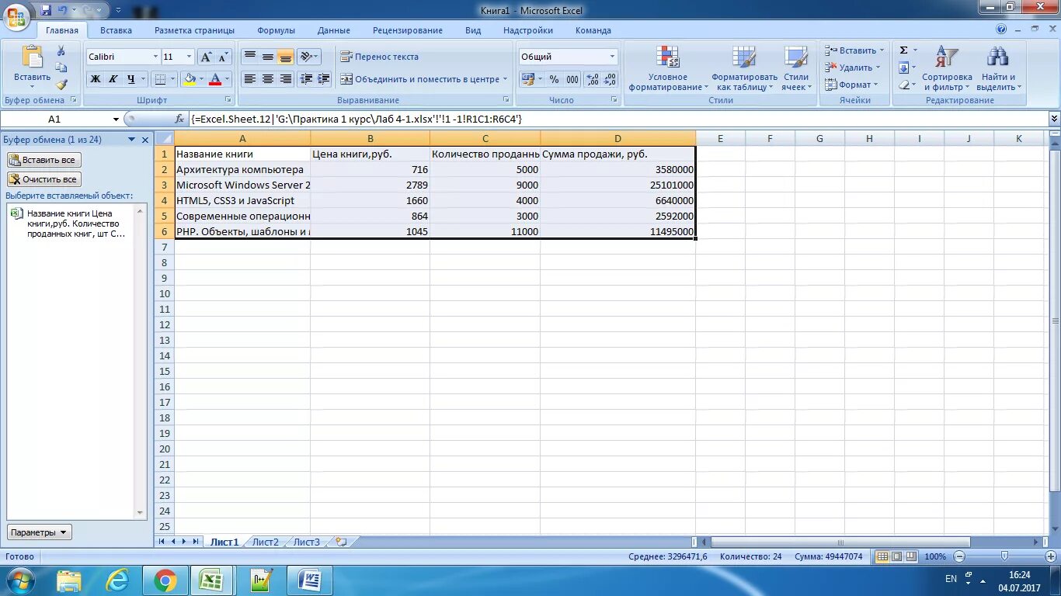Image resolution: width=1061 pixels, height=596 pixels.
Task: Switch to the Лист2 sheet tab
Action: pyautogui.click(x=265, y=542)
